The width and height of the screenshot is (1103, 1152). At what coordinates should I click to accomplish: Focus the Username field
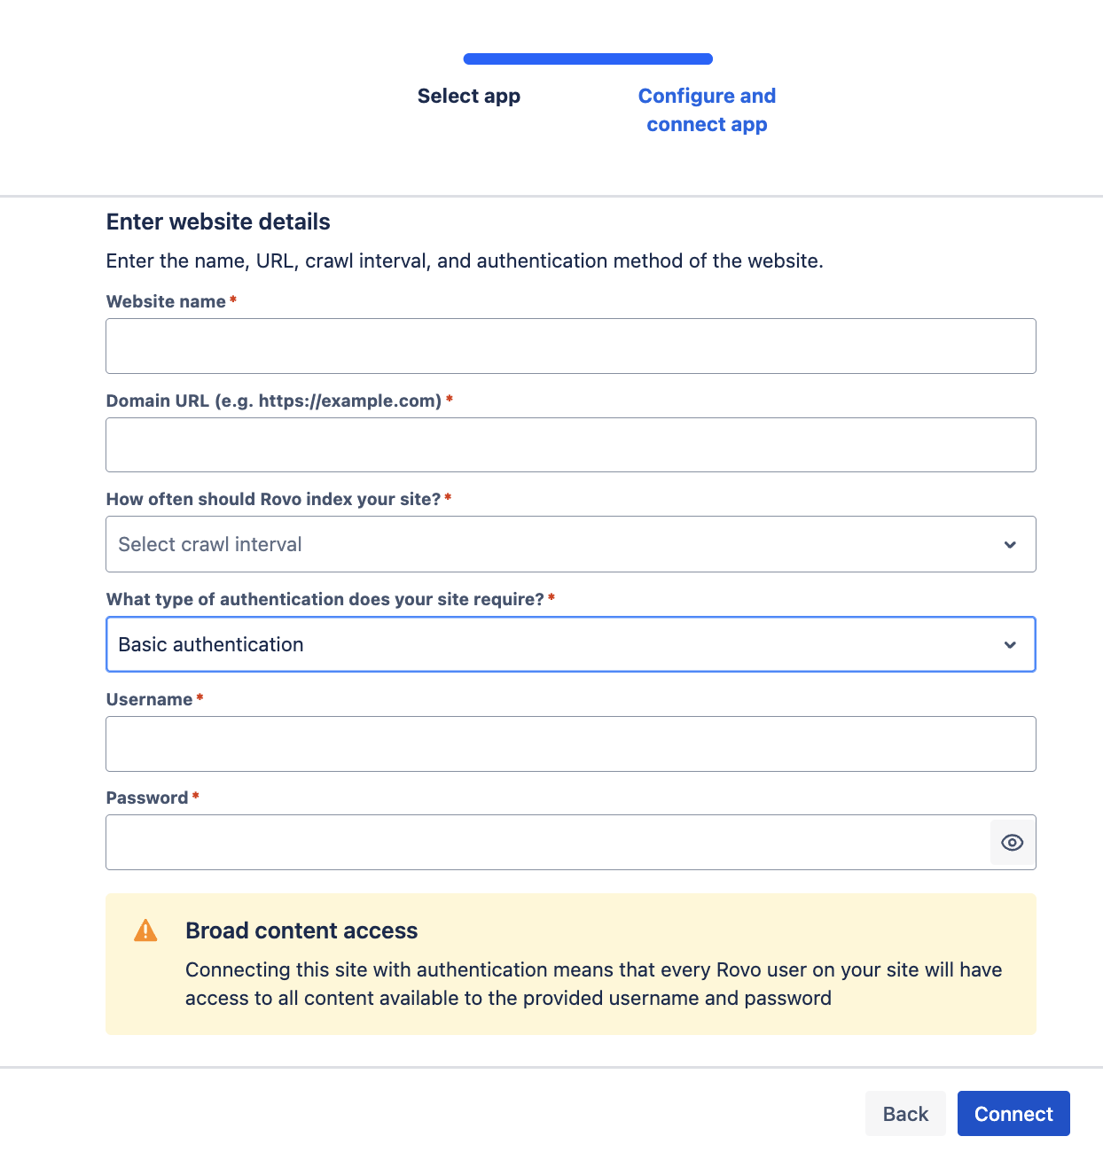(571, 743)
